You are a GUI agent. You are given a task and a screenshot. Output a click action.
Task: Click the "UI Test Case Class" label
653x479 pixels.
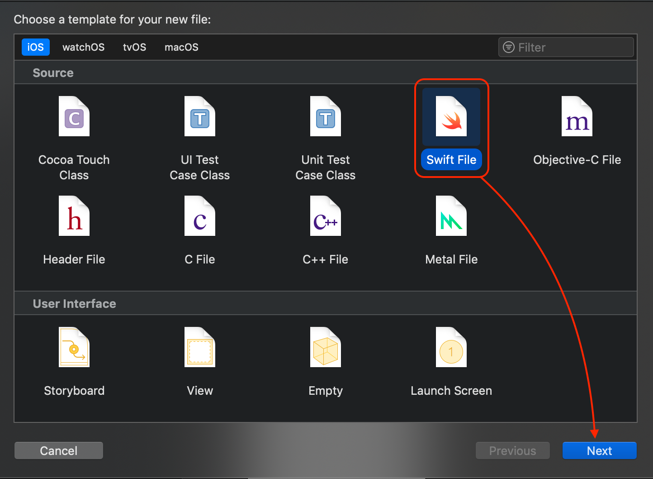(x=200, y=168)
